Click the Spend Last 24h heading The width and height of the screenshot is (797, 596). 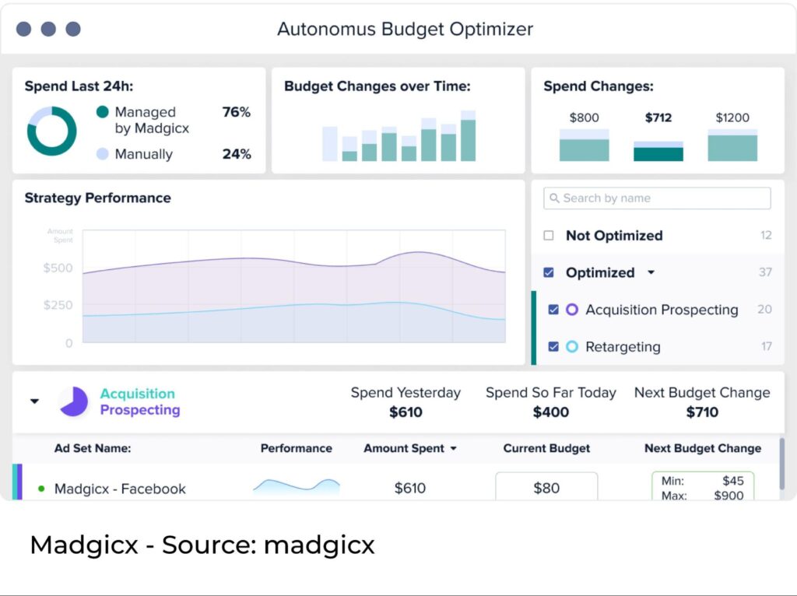(x=79, y=86)
